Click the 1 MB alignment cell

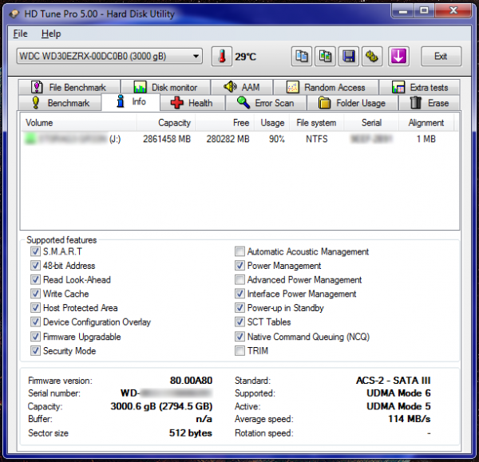pyautogui.click(x=426, y=140)
